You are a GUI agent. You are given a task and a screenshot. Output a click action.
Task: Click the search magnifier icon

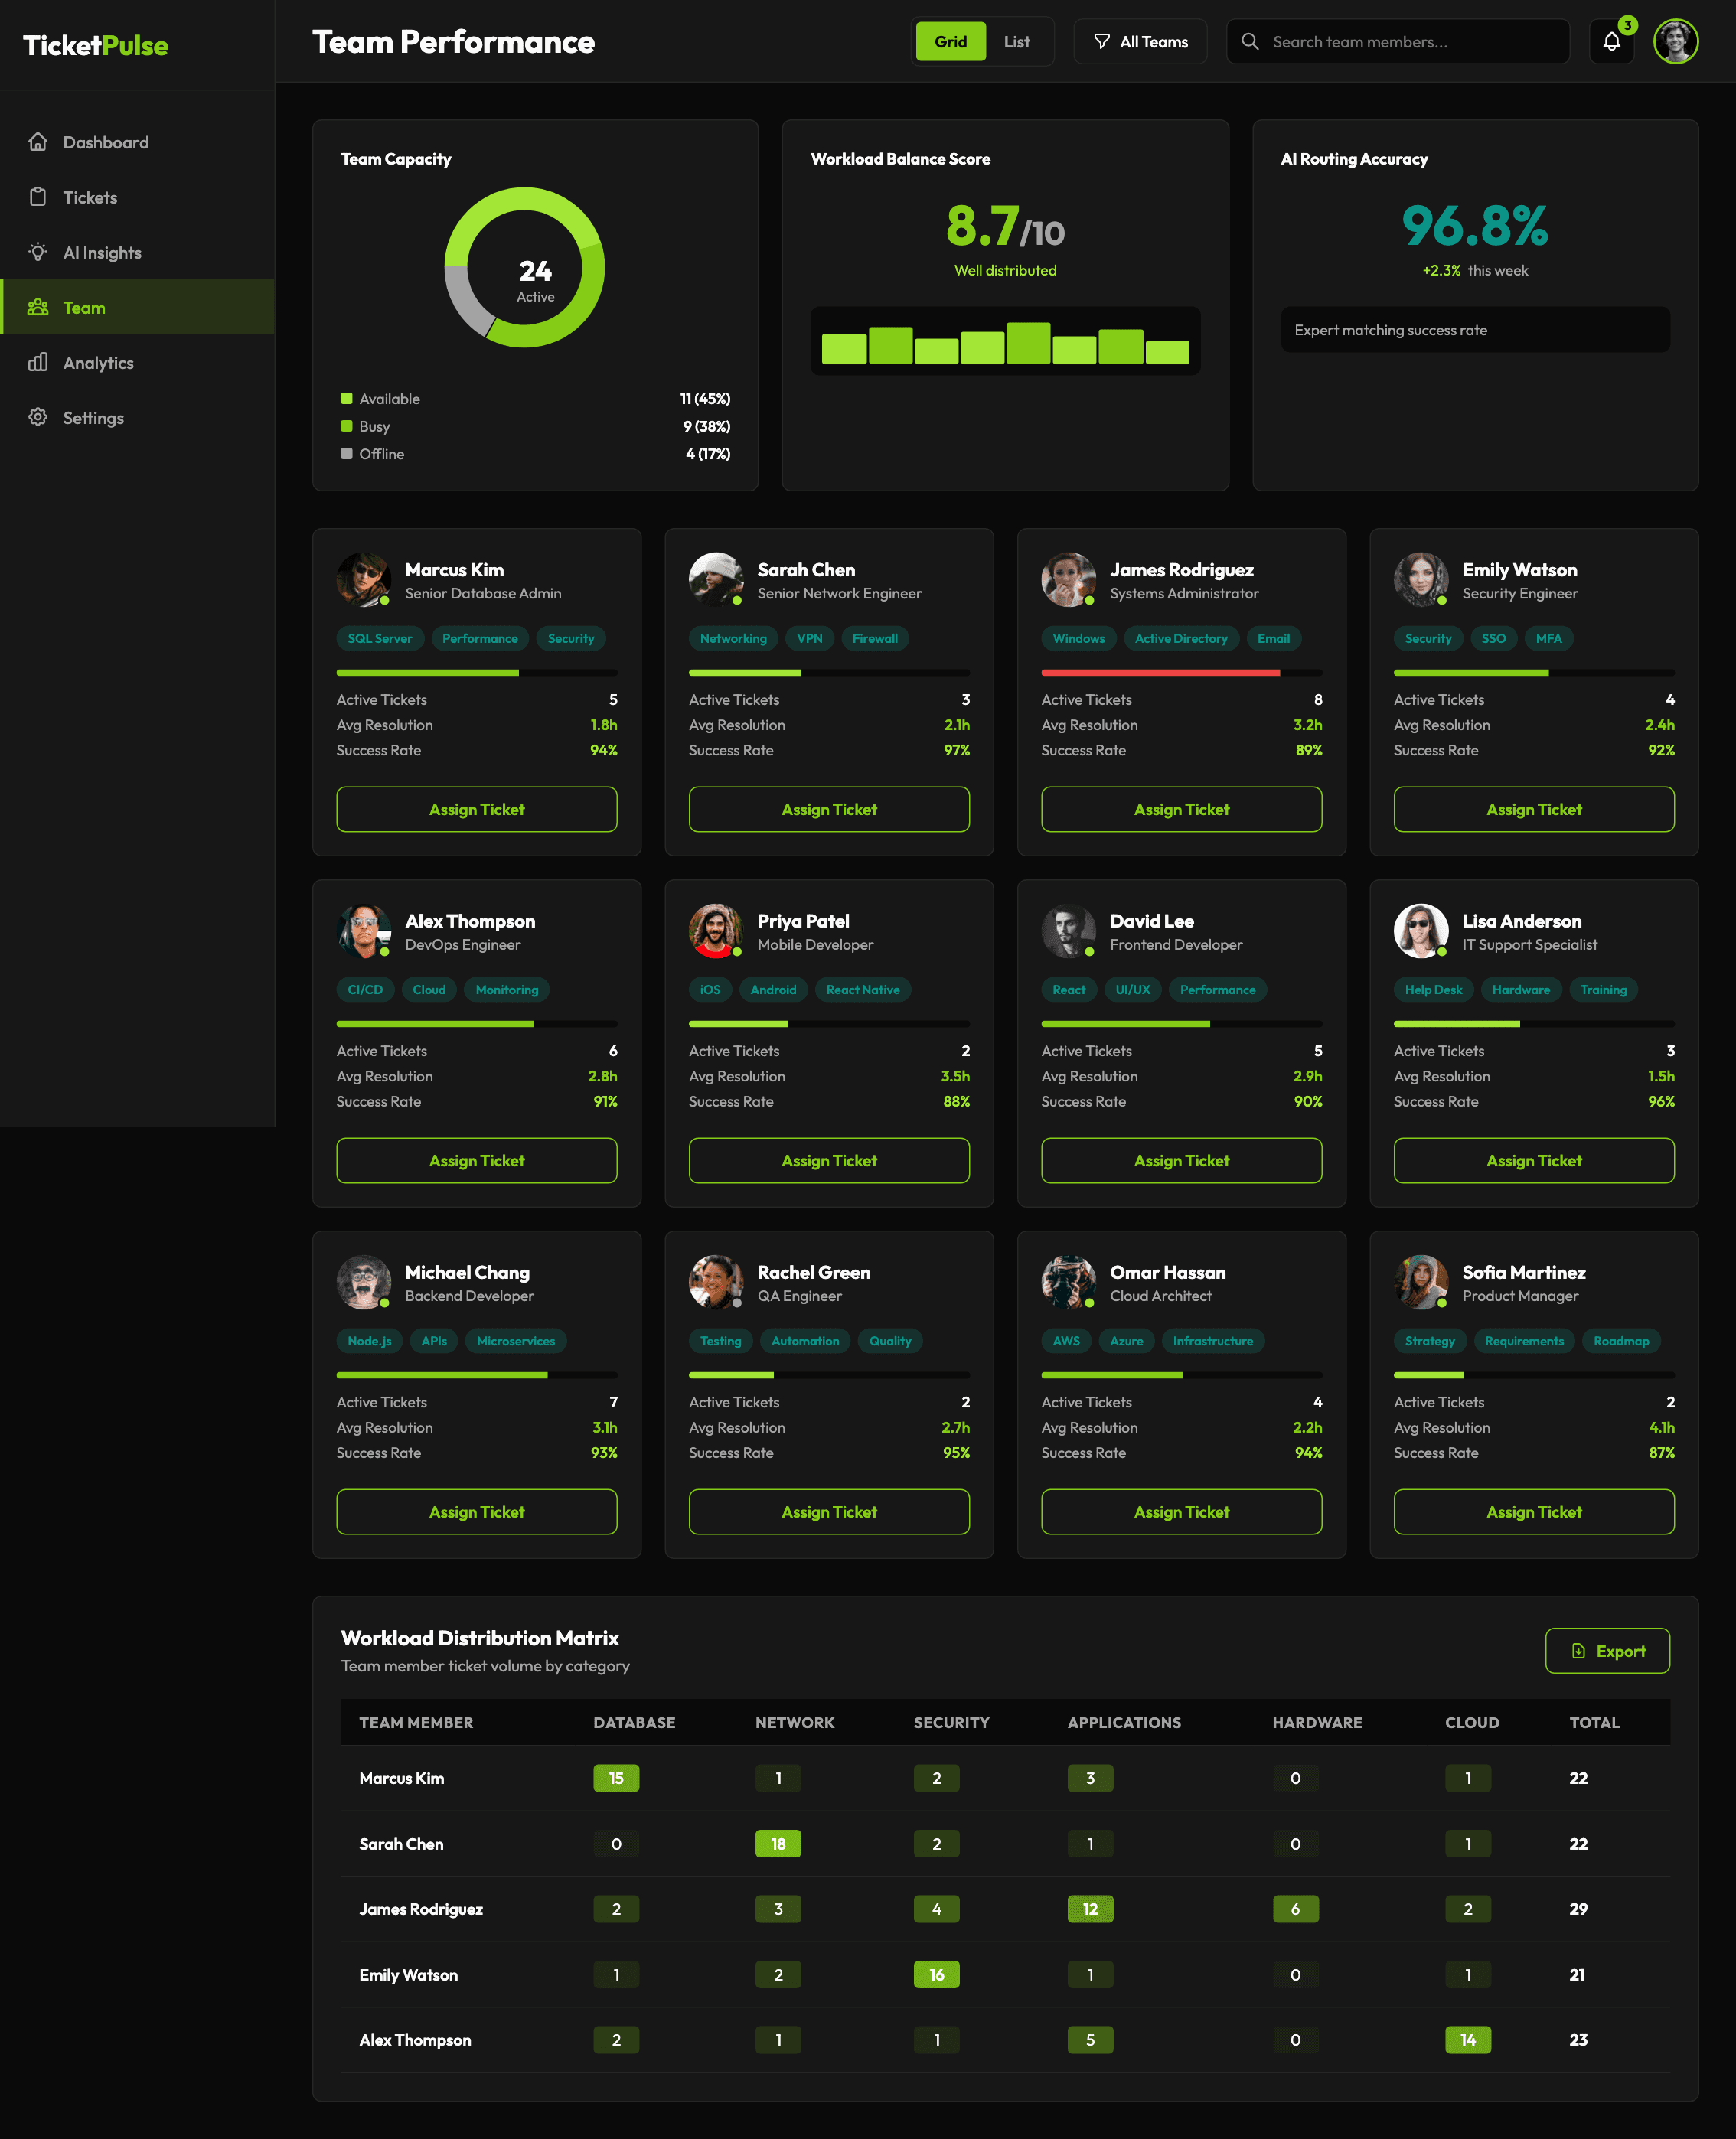point(1250,42)
